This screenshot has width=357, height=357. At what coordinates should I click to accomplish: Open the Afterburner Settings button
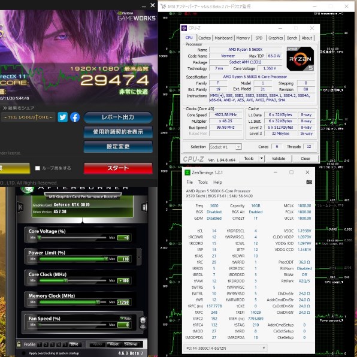131,344
